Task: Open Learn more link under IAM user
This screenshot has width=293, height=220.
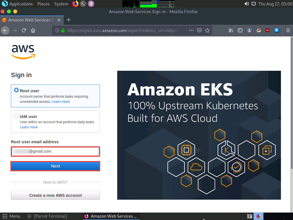Action: [29, 127]
